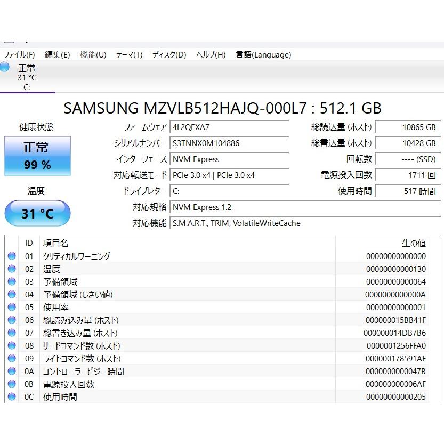Image resolution: width=444 pixels, height=444 pixels.
Task: Select the クリティカルワーニング attribute row
Action: click(216, 256)
